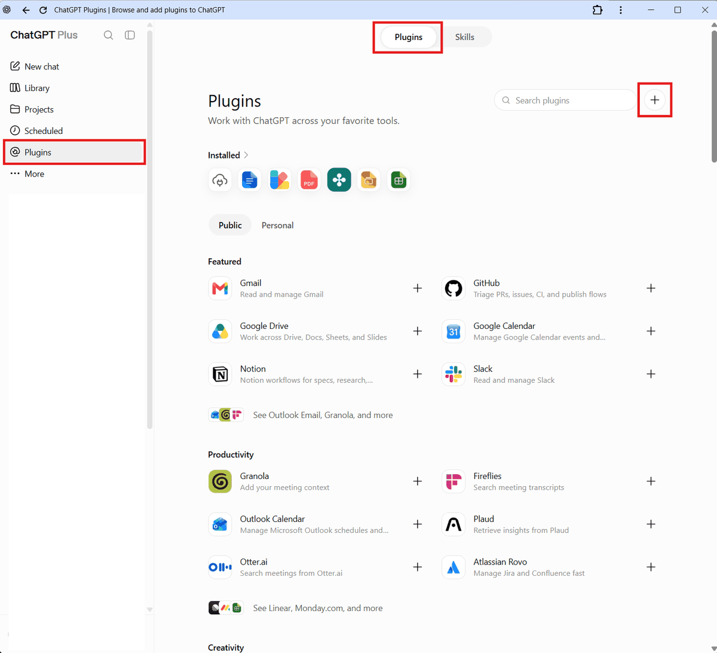Click the Atlassian Rovo plugin title text

click(500, 562)
